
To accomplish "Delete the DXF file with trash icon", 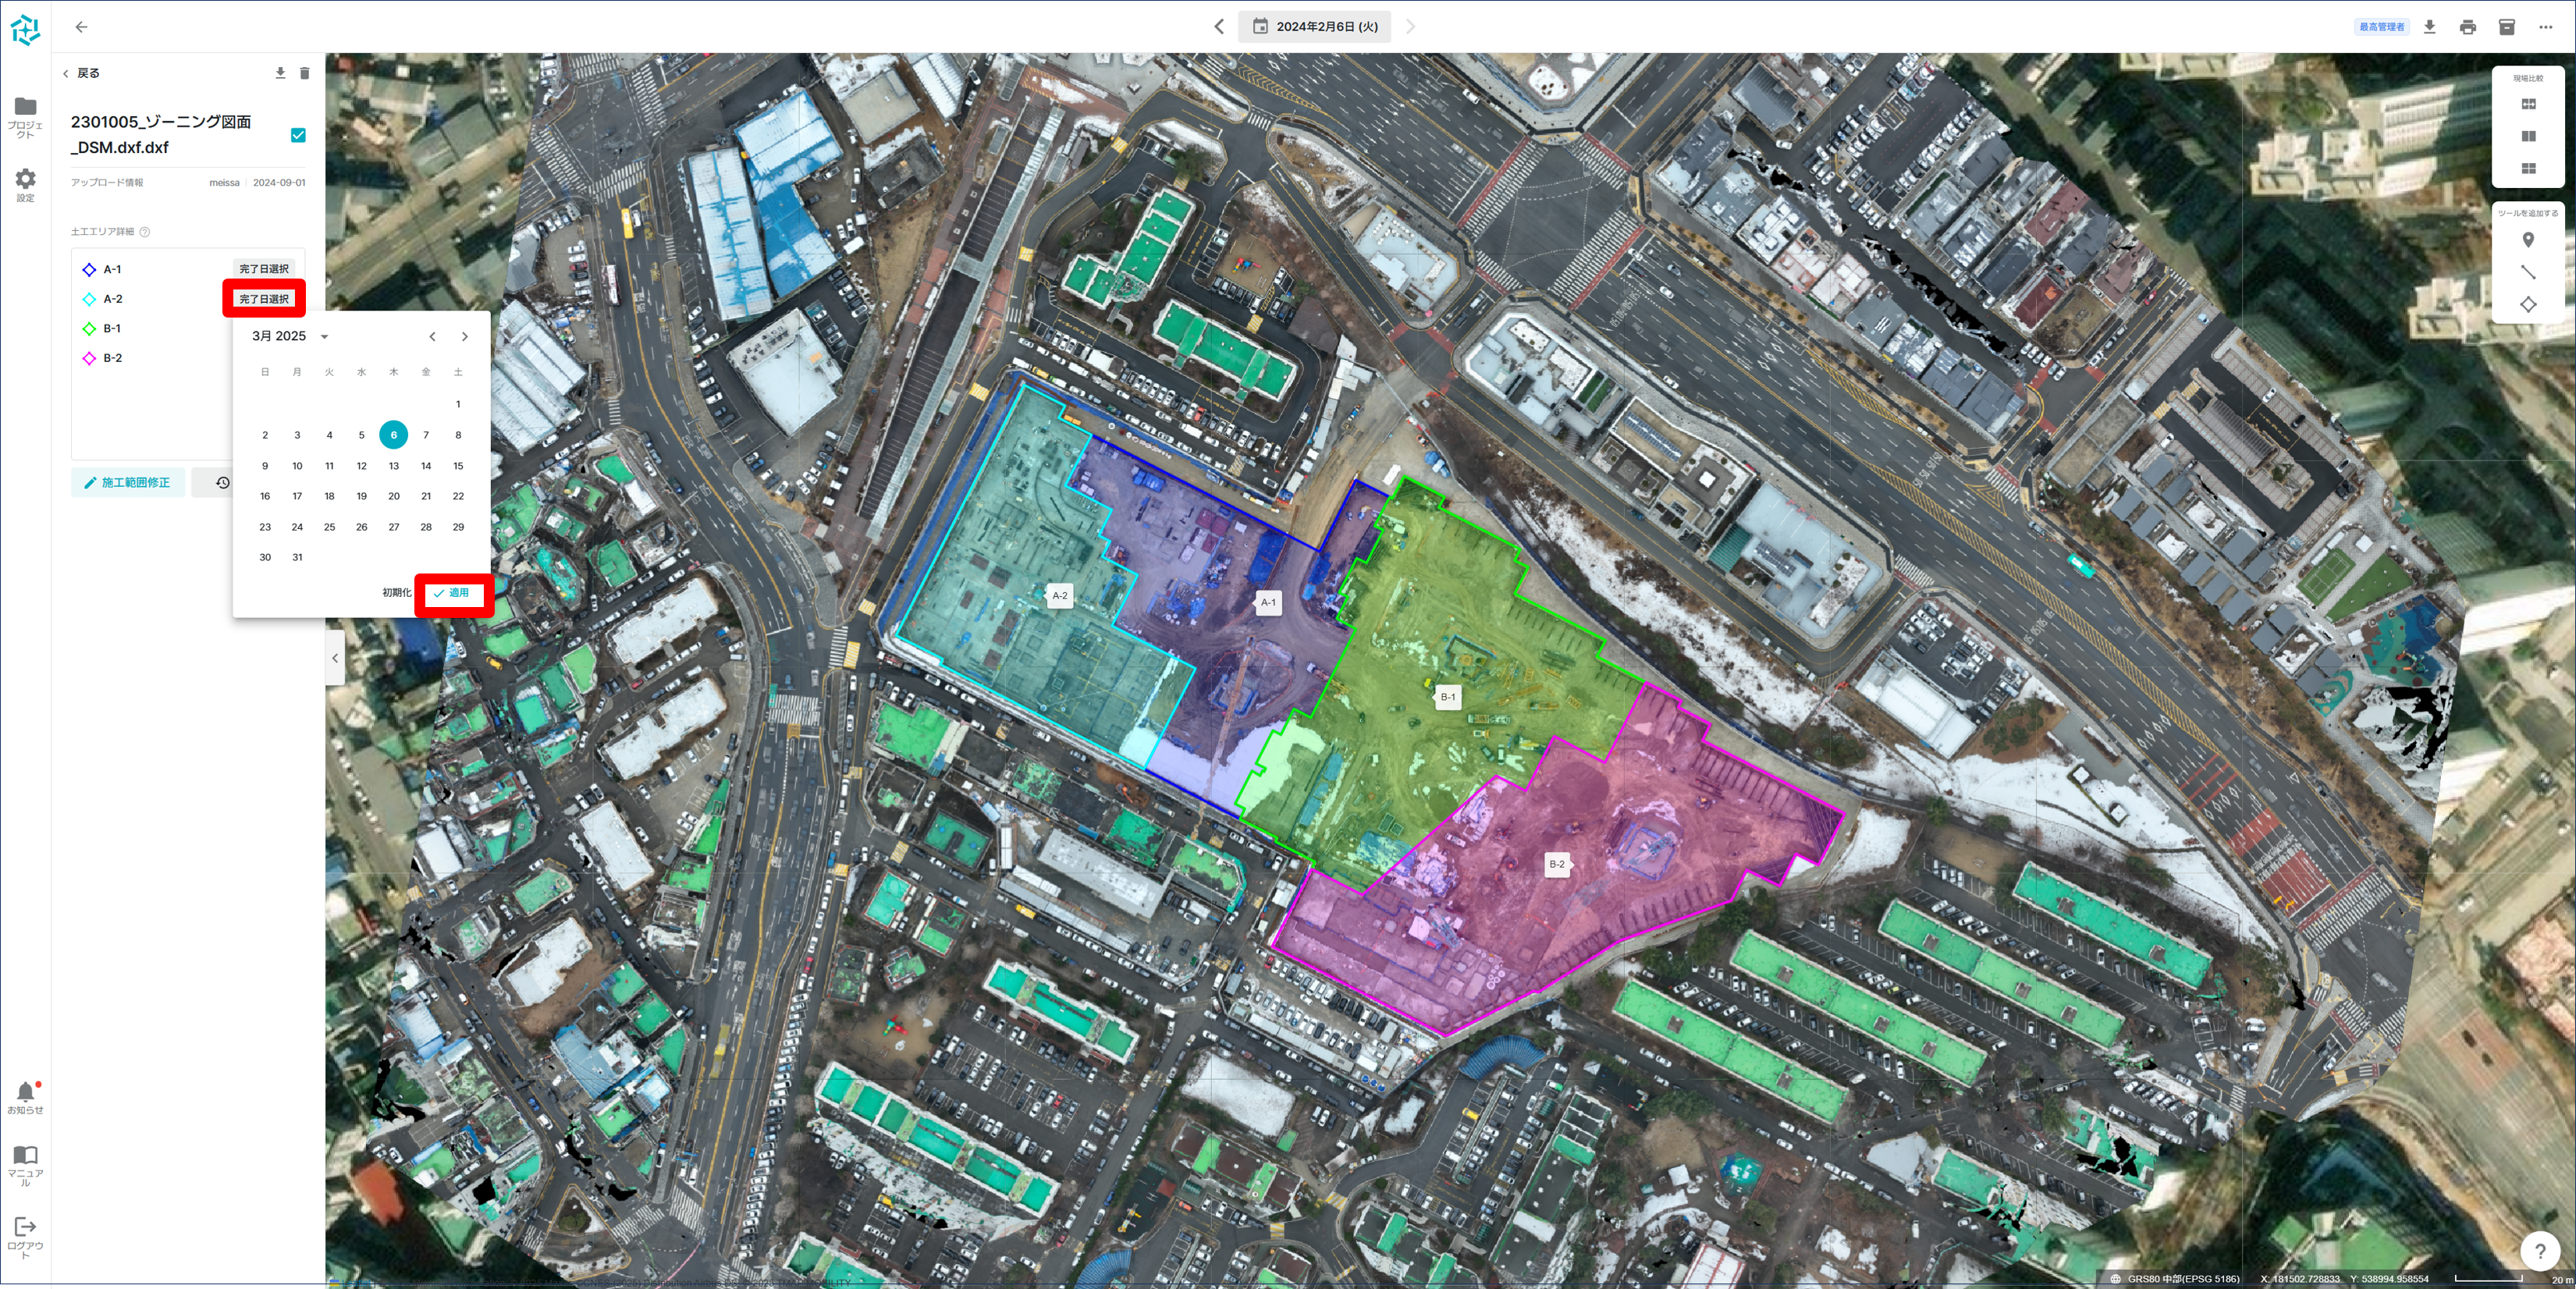I will (305, 73).
